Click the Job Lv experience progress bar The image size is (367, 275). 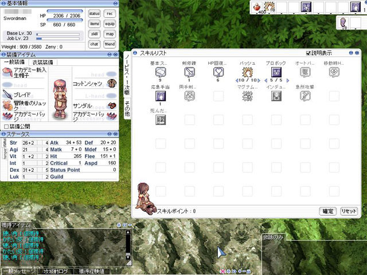(x=58, y=38)
